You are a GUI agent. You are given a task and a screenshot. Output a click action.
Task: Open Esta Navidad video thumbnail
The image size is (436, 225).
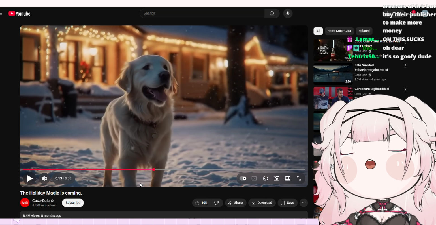[333, 74]
